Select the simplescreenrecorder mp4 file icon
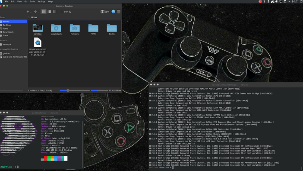This screenshot has height=171, width=303. click(38, 42)
